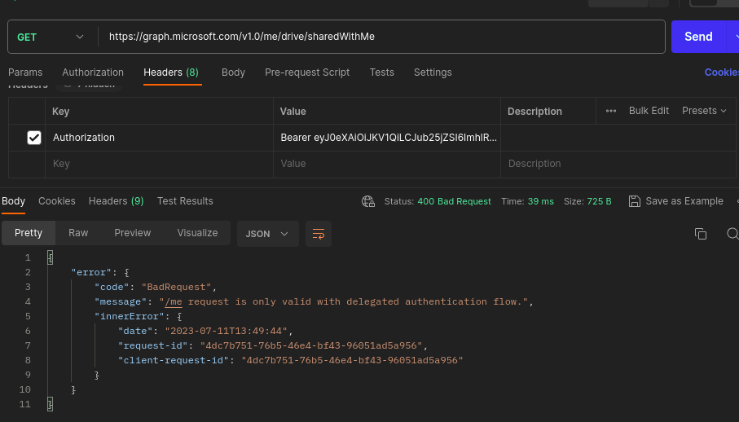This screenshot has height=422, width=739.
Task: Select the Pretty view
Action: coord(29,233)
